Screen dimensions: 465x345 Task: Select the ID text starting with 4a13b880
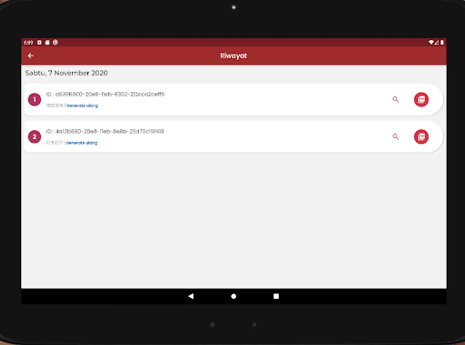tap(105, 131)
